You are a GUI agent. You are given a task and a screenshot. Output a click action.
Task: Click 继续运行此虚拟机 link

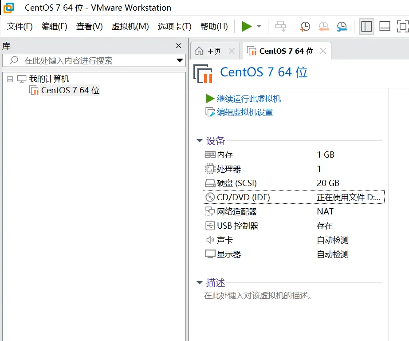[248, 99]
